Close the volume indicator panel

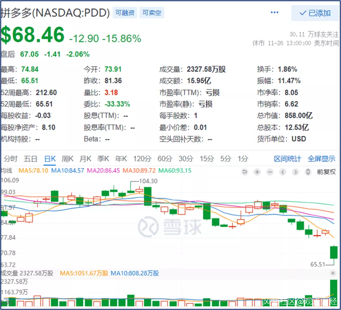pos(333,273)
